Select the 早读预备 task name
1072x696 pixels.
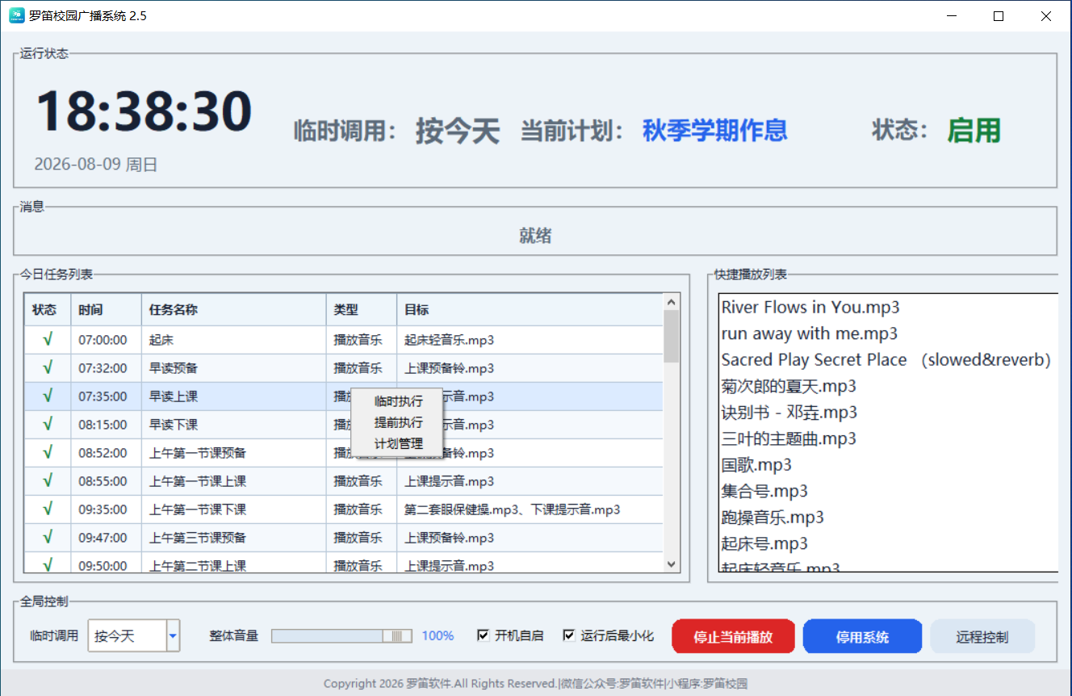click(x=174, y=368)
